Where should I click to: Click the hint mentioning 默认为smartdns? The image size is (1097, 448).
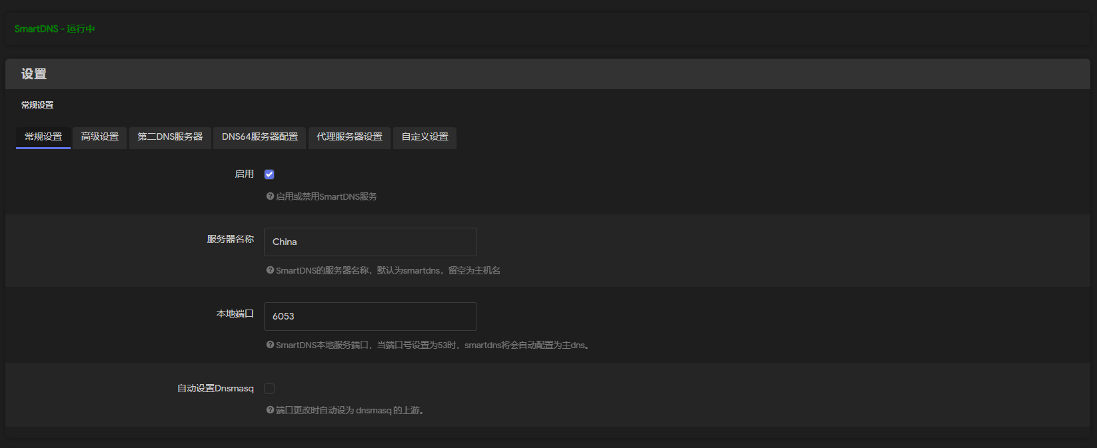[x=389, y=270]
